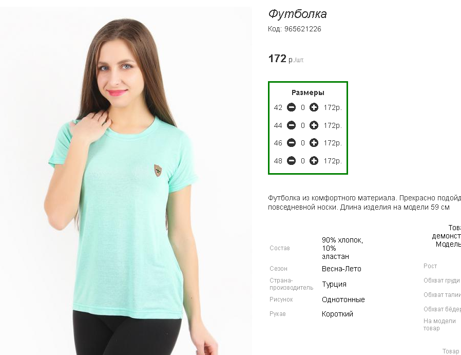
Task: Select the product code 965621226
Action: (302, 29)
